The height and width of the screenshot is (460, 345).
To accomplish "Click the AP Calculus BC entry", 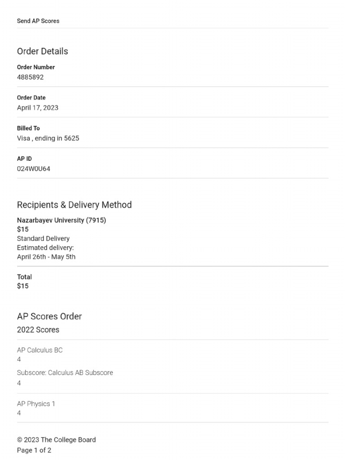I will (40, 350).
